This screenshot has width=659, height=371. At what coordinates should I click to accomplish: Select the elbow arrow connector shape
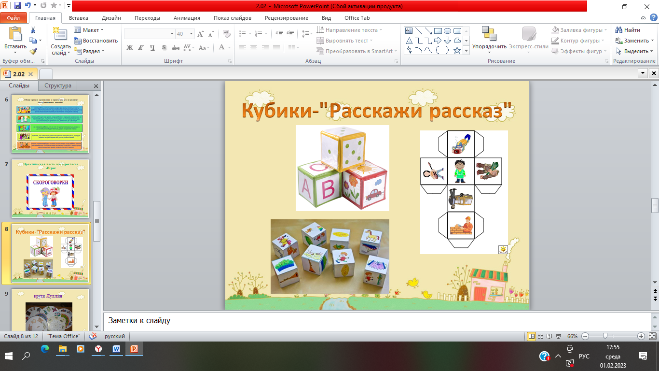coord(428,40)
